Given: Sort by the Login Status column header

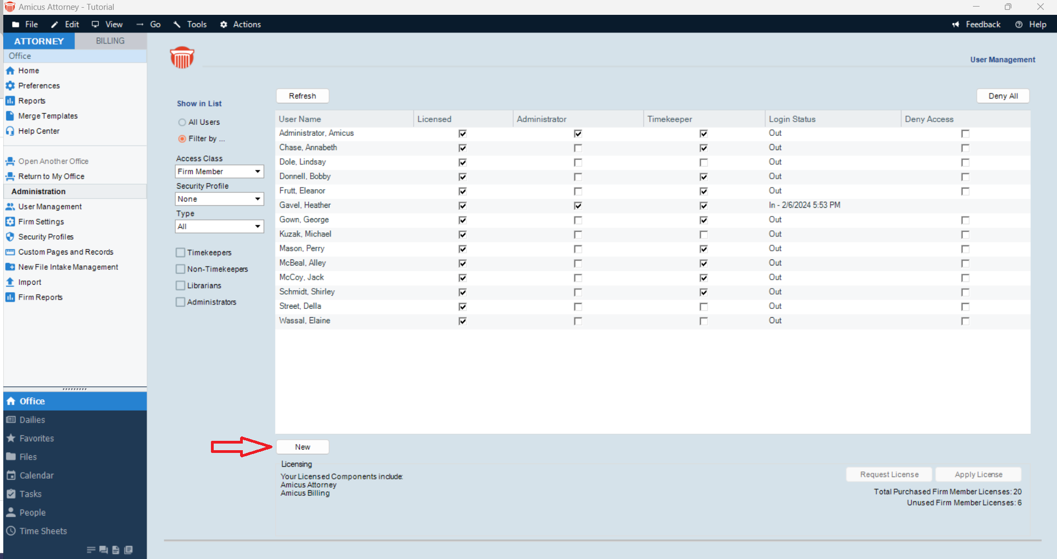Looking at the screenshot, I should point(833,119).
